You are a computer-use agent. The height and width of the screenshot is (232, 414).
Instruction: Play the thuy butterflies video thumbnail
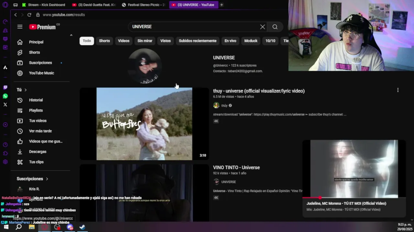pos(144,124)
